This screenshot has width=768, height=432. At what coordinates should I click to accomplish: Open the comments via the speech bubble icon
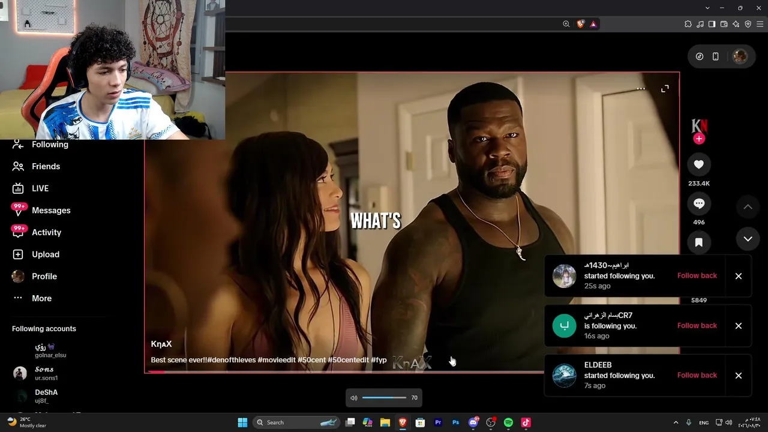pos(699,203)
